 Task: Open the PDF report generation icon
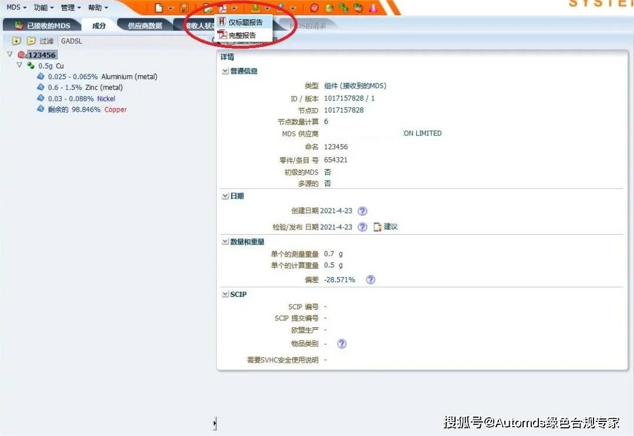223,6
